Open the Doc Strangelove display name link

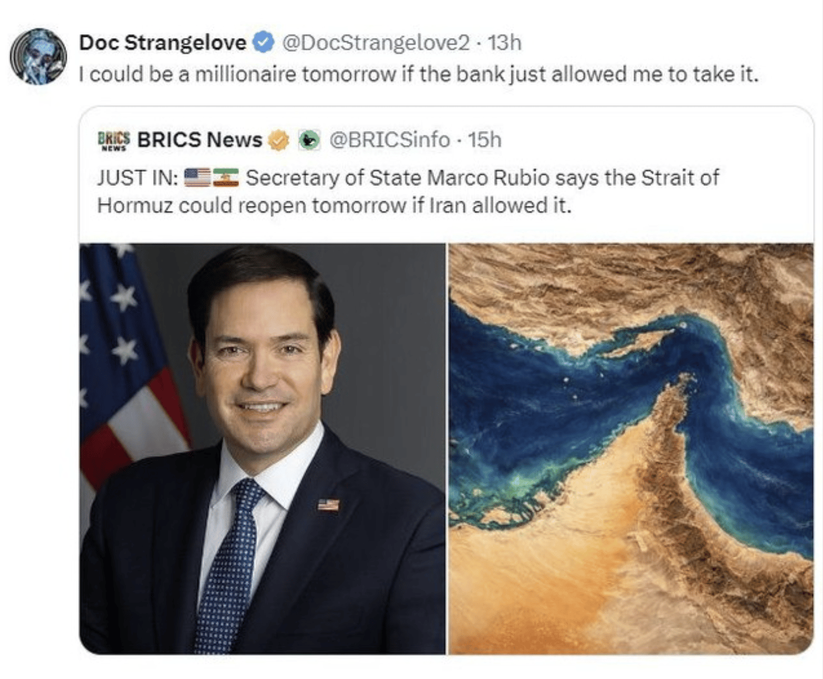pos(163,42)
